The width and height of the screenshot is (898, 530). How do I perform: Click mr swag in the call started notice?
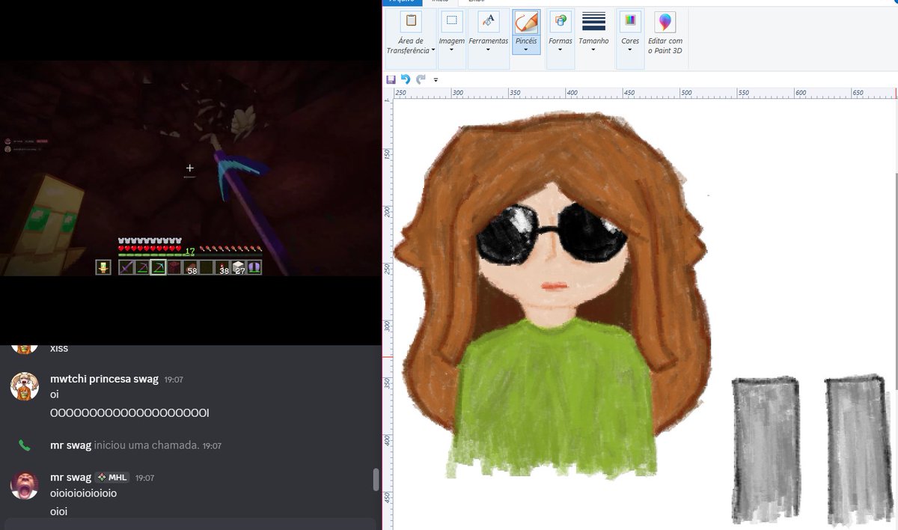(x=70, y=445)
